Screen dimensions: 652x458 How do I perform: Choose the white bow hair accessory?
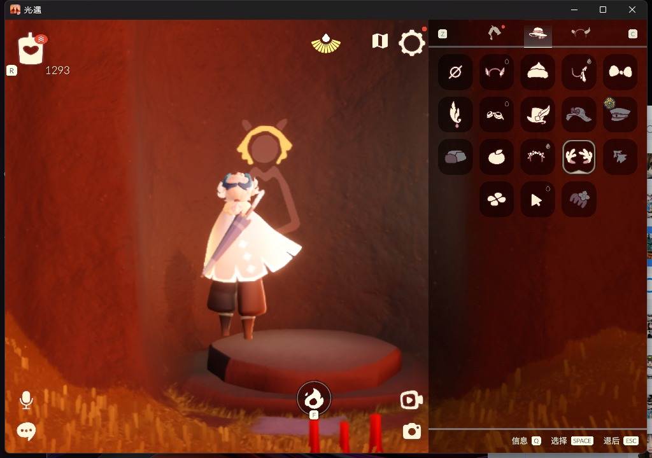(620, 72)
